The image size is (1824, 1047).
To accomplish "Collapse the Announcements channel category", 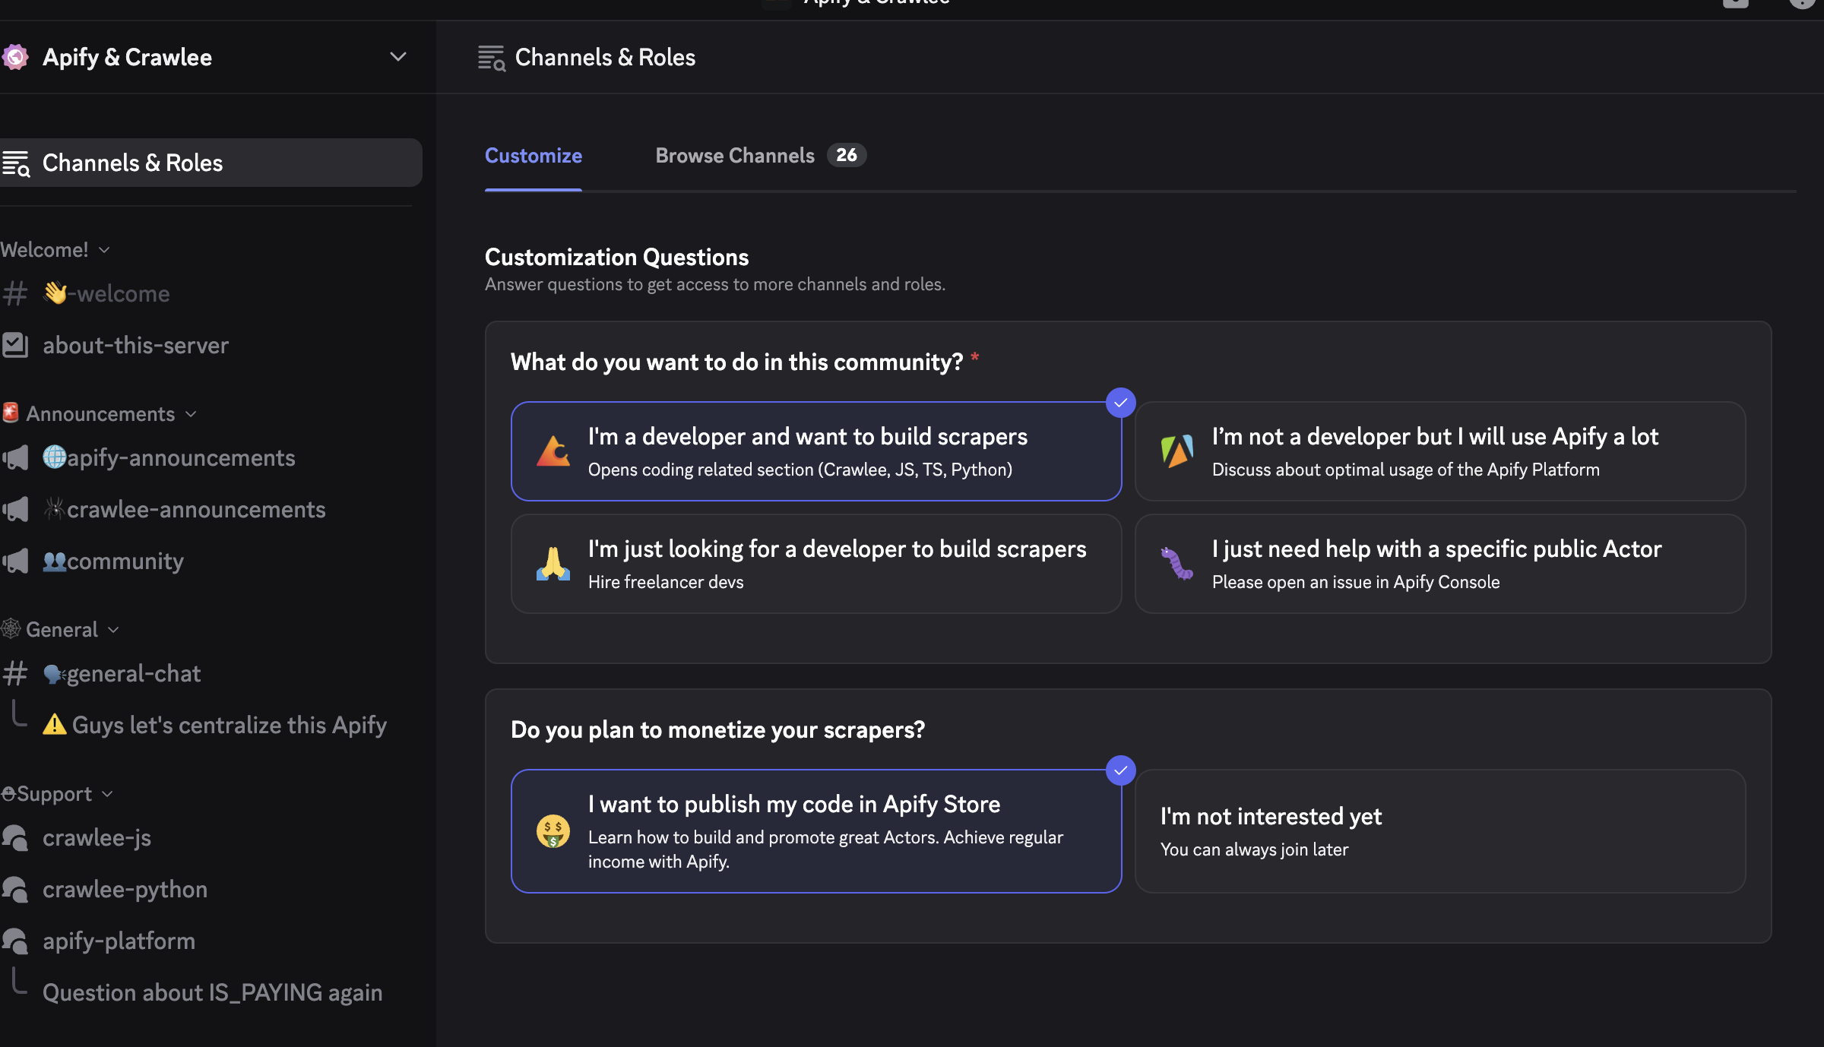I will click(100, 414).
